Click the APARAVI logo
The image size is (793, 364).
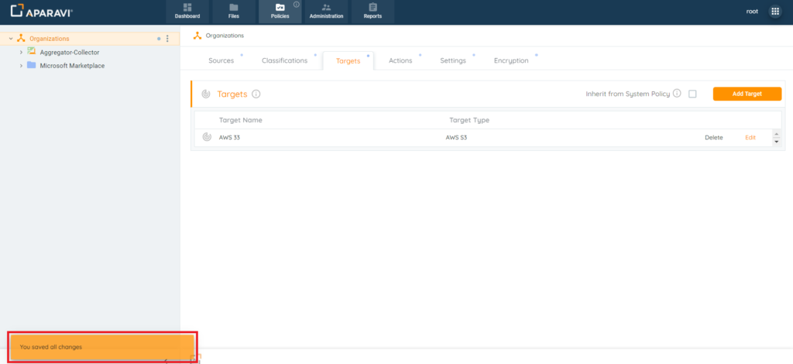click(x=41, y=11)
